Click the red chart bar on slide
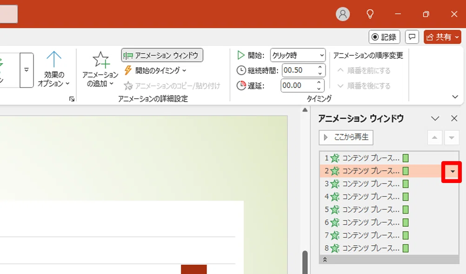 click(194, 269)
